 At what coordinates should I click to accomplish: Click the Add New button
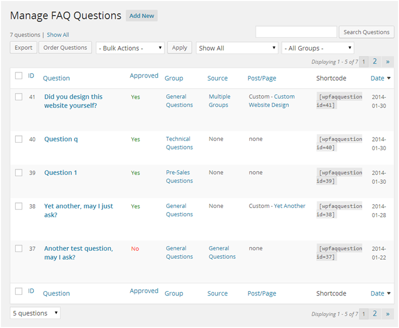tap(141, 16)
